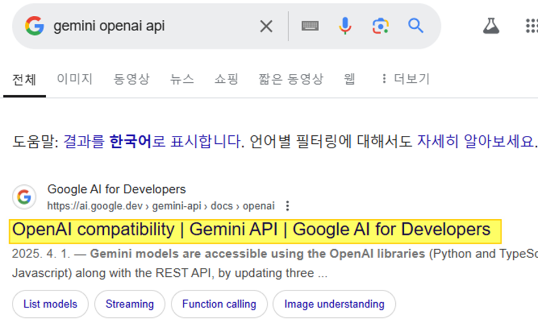Click the 'Google AI for Developers' site name
The height and width of the screenshot is (327, 538).
click(x=116, y=189)
